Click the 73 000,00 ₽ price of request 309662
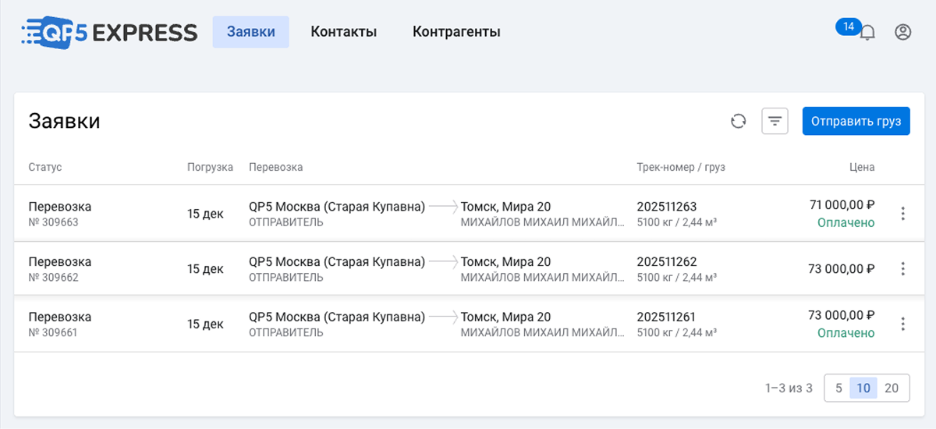Image resolution: width=936 pixels, height=429 pixels. [842, 269]
